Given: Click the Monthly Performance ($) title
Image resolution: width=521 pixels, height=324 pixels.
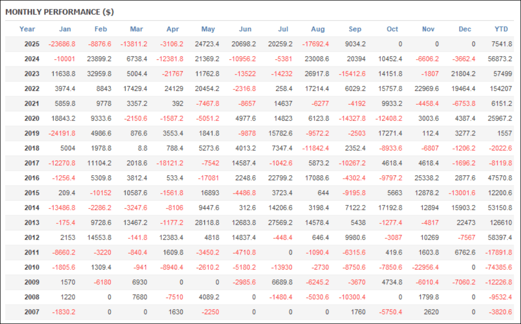Looking at the screenshot, I should tap(60, 11).
